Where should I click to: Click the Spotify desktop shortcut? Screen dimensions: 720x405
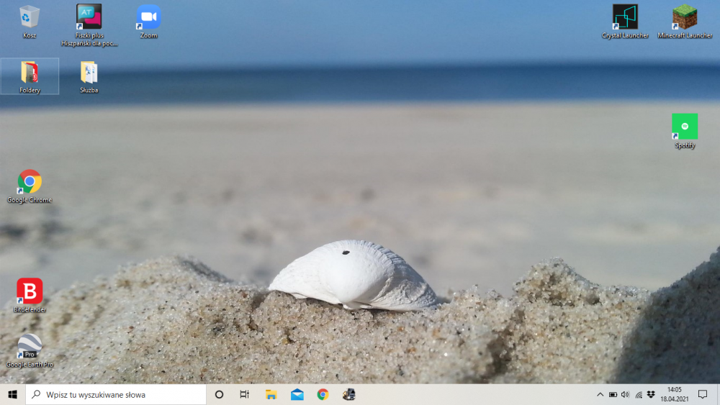[685, 127]
